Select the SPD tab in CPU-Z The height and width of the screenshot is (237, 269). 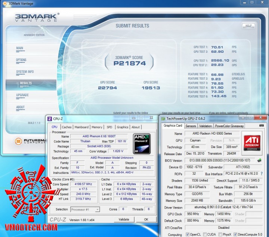[x=109, y=127]
